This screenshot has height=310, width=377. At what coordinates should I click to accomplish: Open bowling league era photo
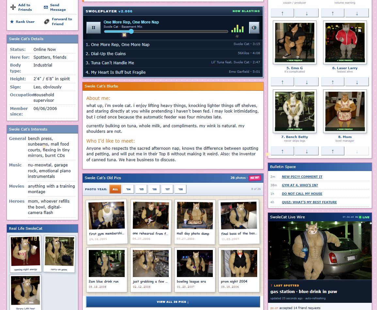tap(195, 263)
